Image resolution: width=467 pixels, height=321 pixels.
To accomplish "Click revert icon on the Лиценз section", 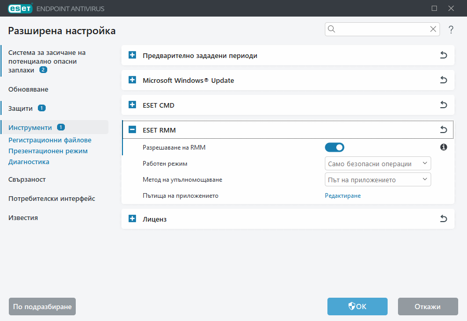I will point(444,218).
